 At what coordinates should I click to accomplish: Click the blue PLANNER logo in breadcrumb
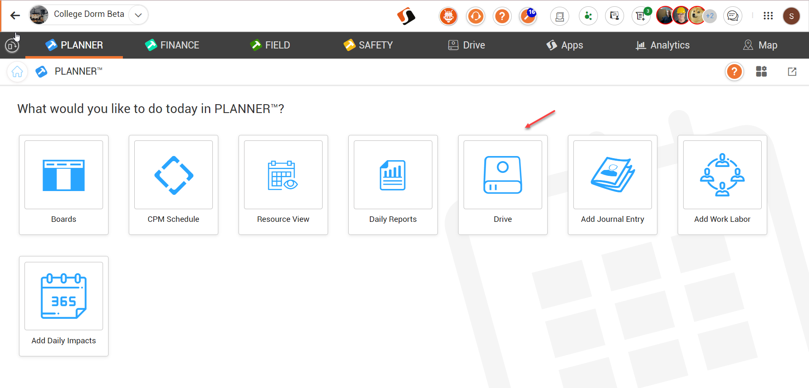(x=41, y=72)
